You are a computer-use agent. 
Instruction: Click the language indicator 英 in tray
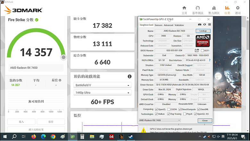[223, 137]
